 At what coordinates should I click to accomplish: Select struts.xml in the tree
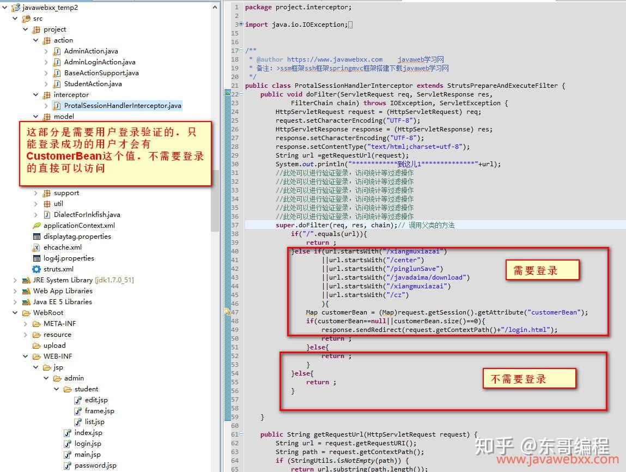pos(58,269)
